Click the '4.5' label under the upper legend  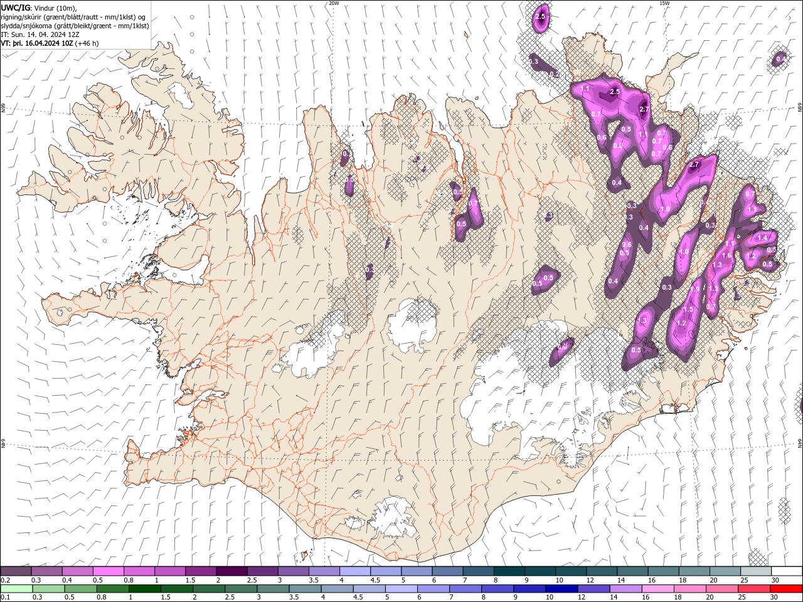[x=375, y=580]
